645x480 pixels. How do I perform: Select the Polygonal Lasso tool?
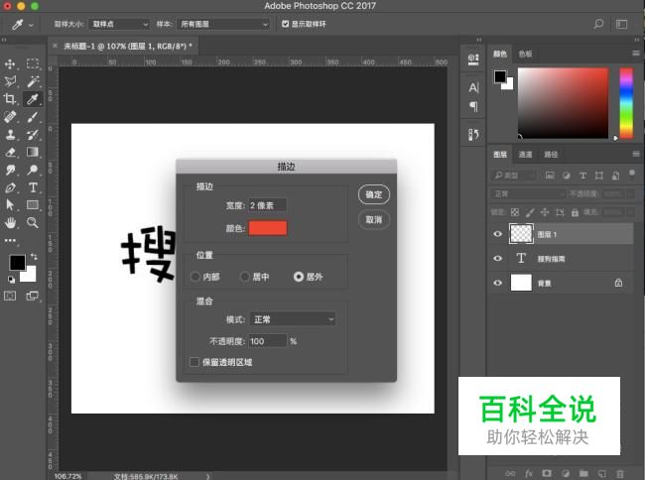click(10, 81)
